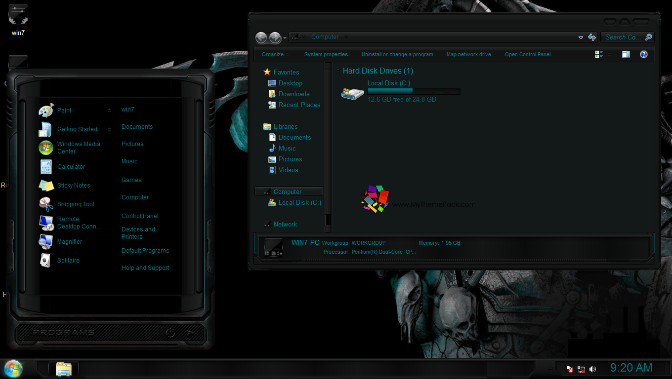The width and height of the screenshot is (672, 379).
Task: Click Uninstall or change a program
Action: 397,54
